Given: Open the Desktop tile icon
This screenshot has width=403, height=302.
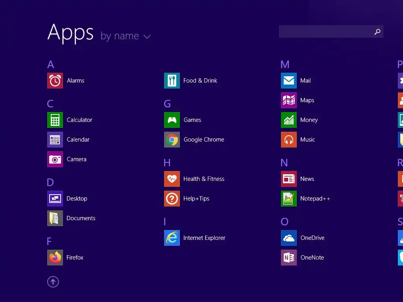Looking at the screenshot, I should pyautogui.click(x=55, y=199).
